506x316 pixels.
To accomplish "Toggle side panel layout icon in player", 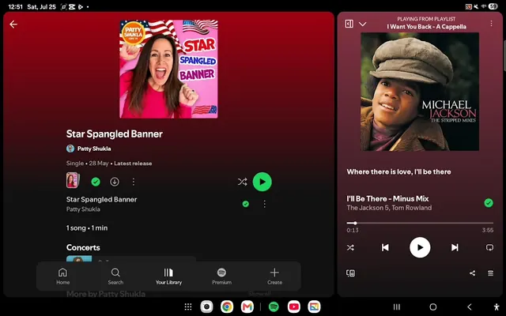I will [349, 24].
